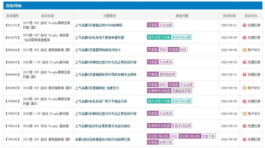The width and height of the screenshot is (265, 148).
Task: Click date 2022-09-11
Action: coord(229,25)
